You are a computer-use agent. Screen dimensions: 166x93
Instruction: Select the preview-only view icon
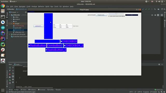coord(158,15)
